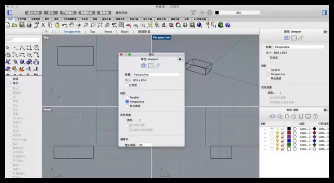Toggle the 正交 button

click(x=51, y=13)
